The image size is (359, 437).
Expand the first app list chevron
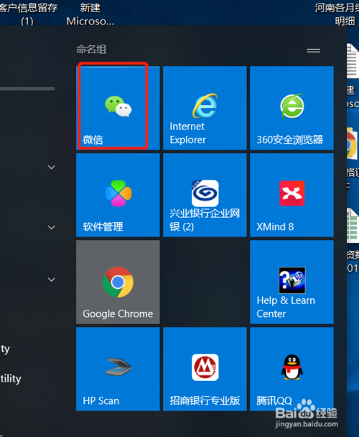click(52, 167)
